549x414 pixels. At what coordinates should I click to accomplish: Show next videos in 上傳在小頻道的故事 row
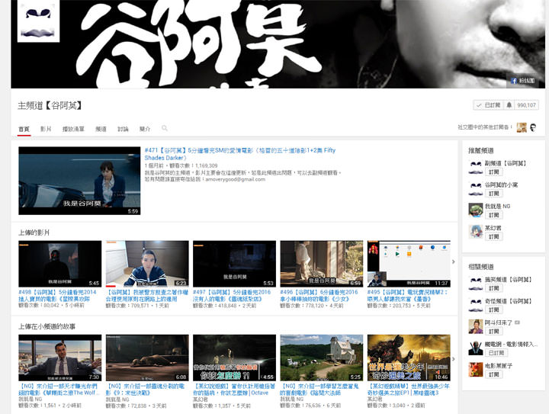454,359
